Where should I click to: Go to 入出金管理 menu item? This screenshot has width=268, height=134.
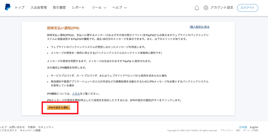coord(39,8)
